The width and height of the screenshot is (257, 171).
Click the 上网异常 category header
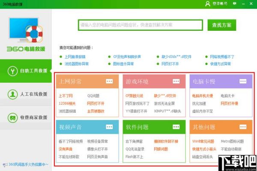pyautogui.click(x=87, y=81)
